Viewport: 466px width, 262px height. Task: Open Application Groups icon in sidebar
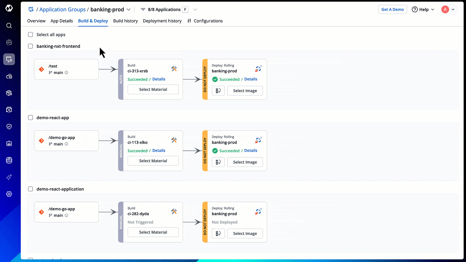point(9,59)
